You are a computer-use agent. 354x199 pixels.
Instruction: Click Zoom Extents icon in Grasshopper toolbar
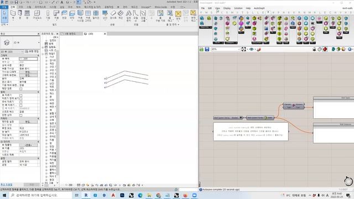click(x=243, y=49)
